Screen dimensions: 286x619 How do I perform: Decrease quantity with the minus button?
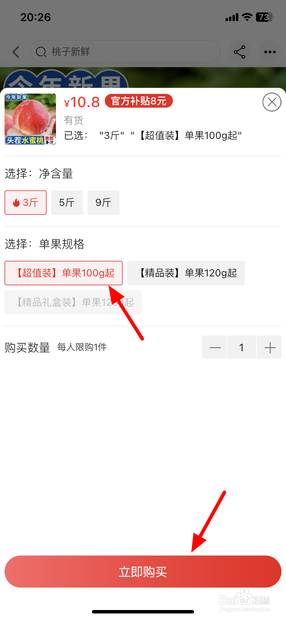coord(214,347)
